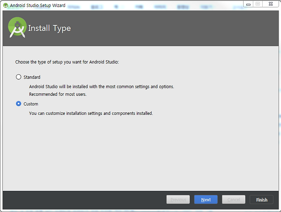Viewport: 281px width, 212px height.
Task: Click the 'Choose the type of setup' instruction text
Action: [67, 62]
